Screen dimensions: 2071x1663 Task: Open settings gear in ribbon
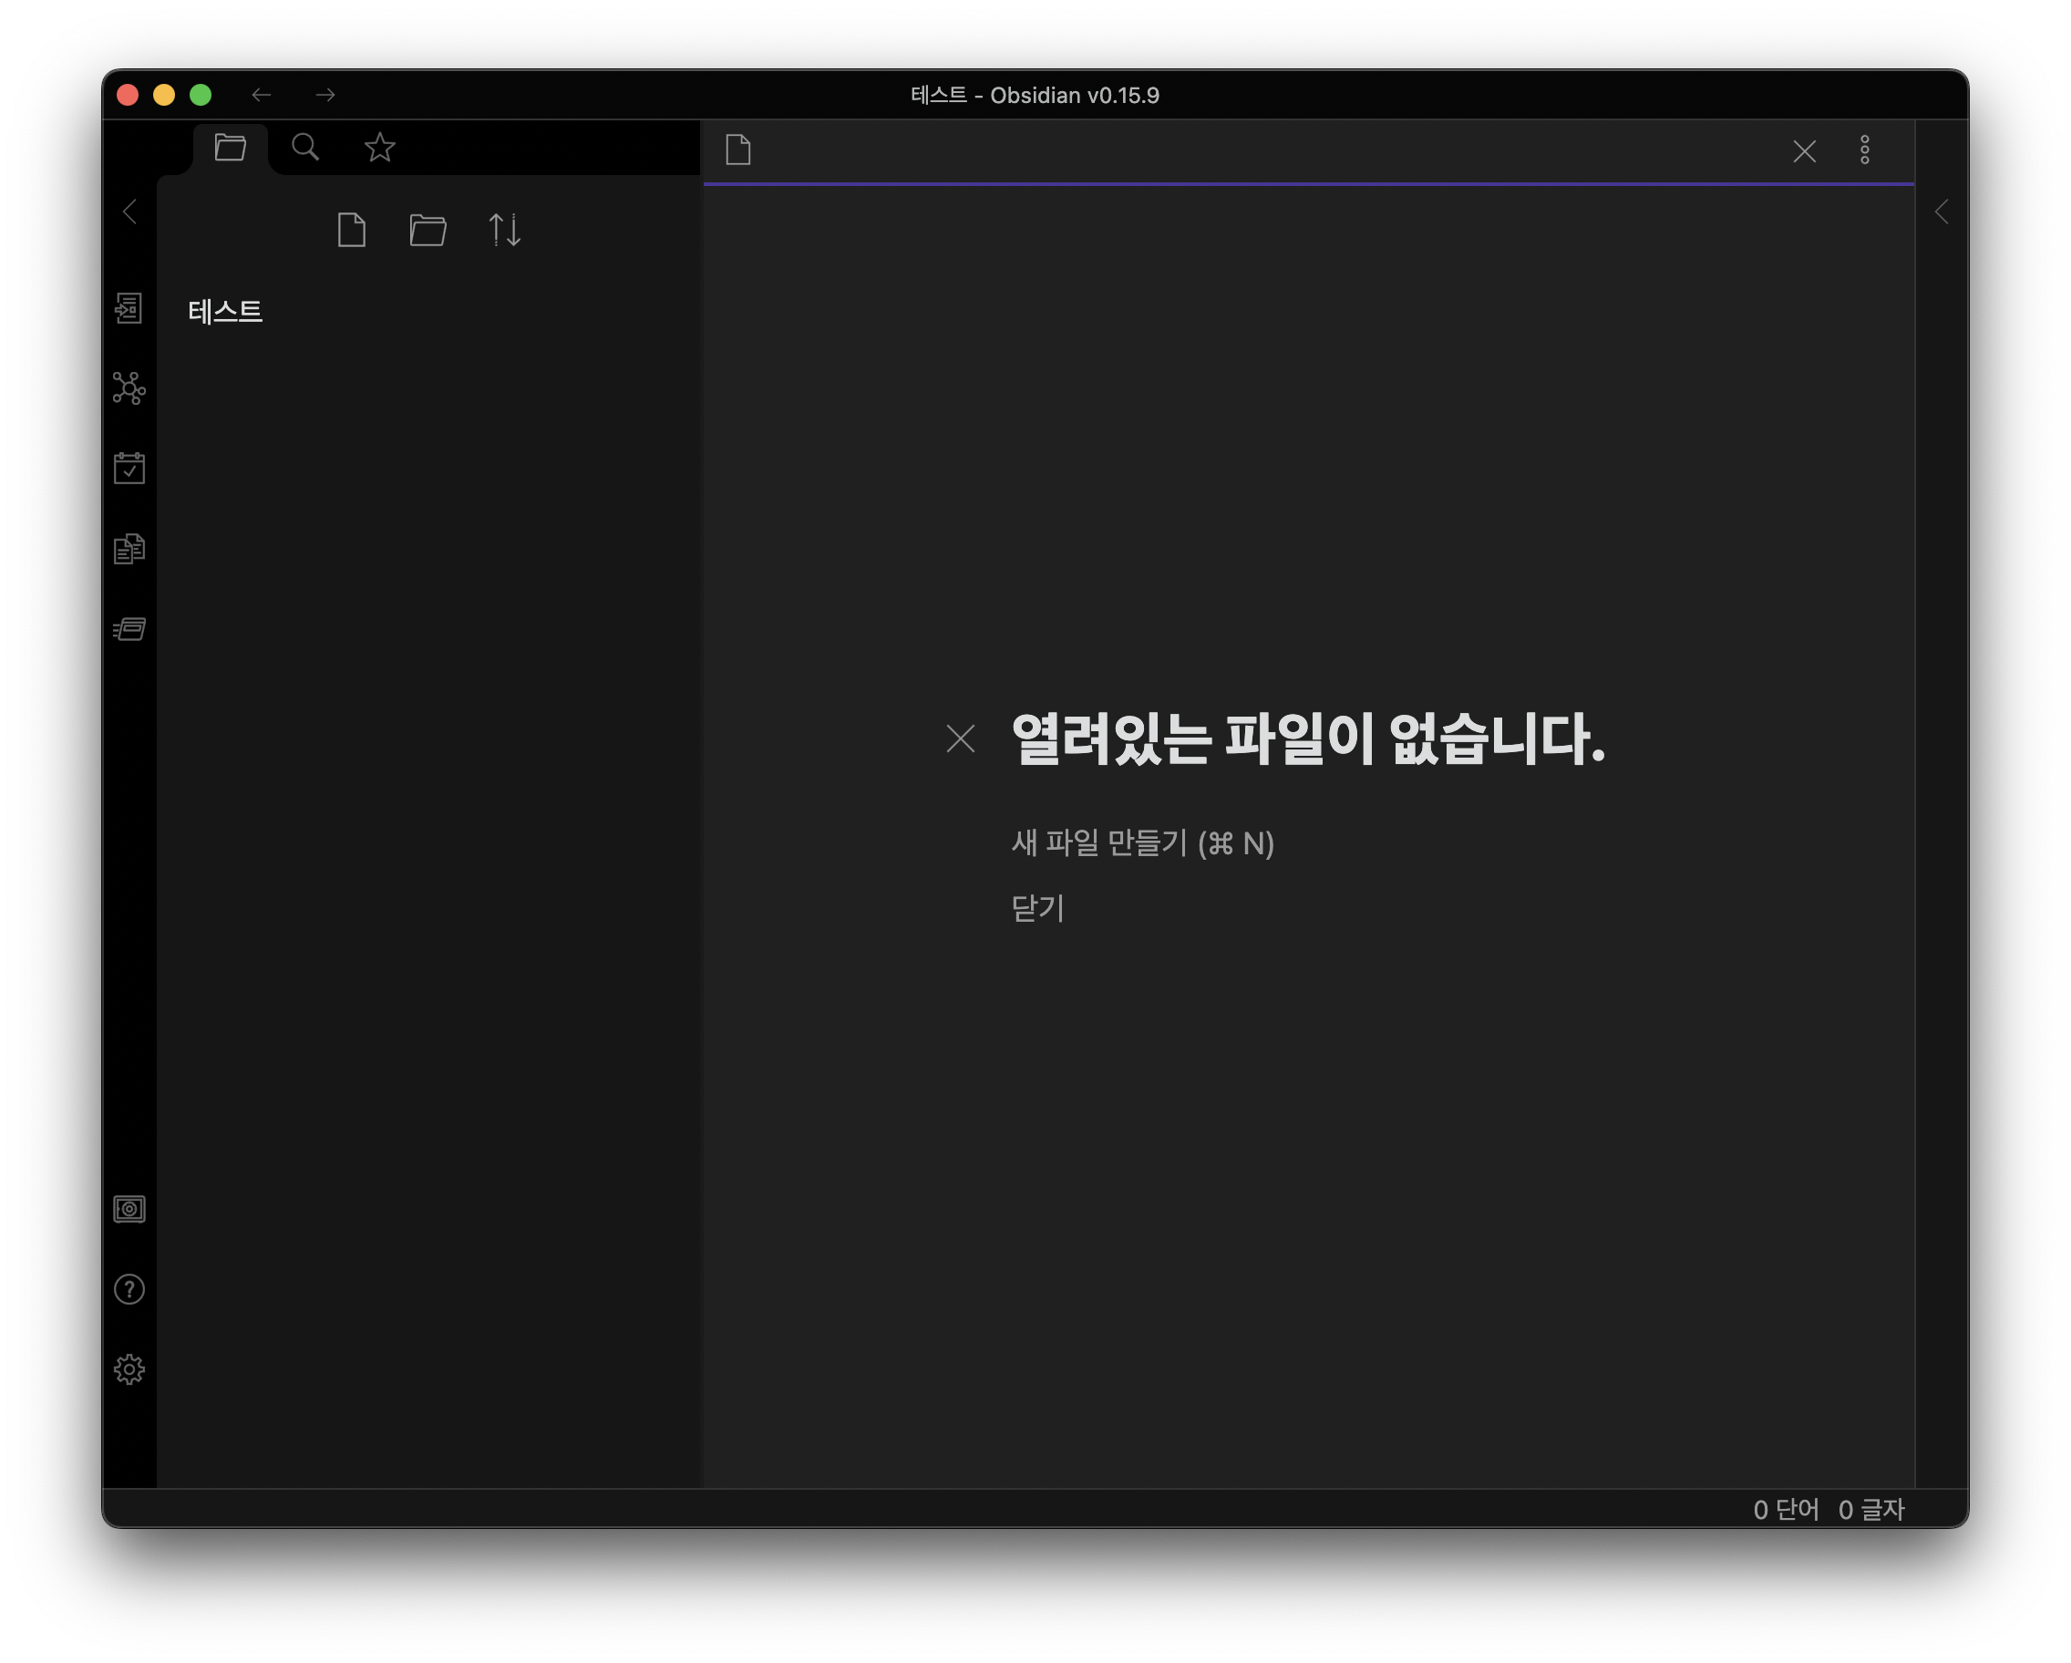tap(129, 1369)
